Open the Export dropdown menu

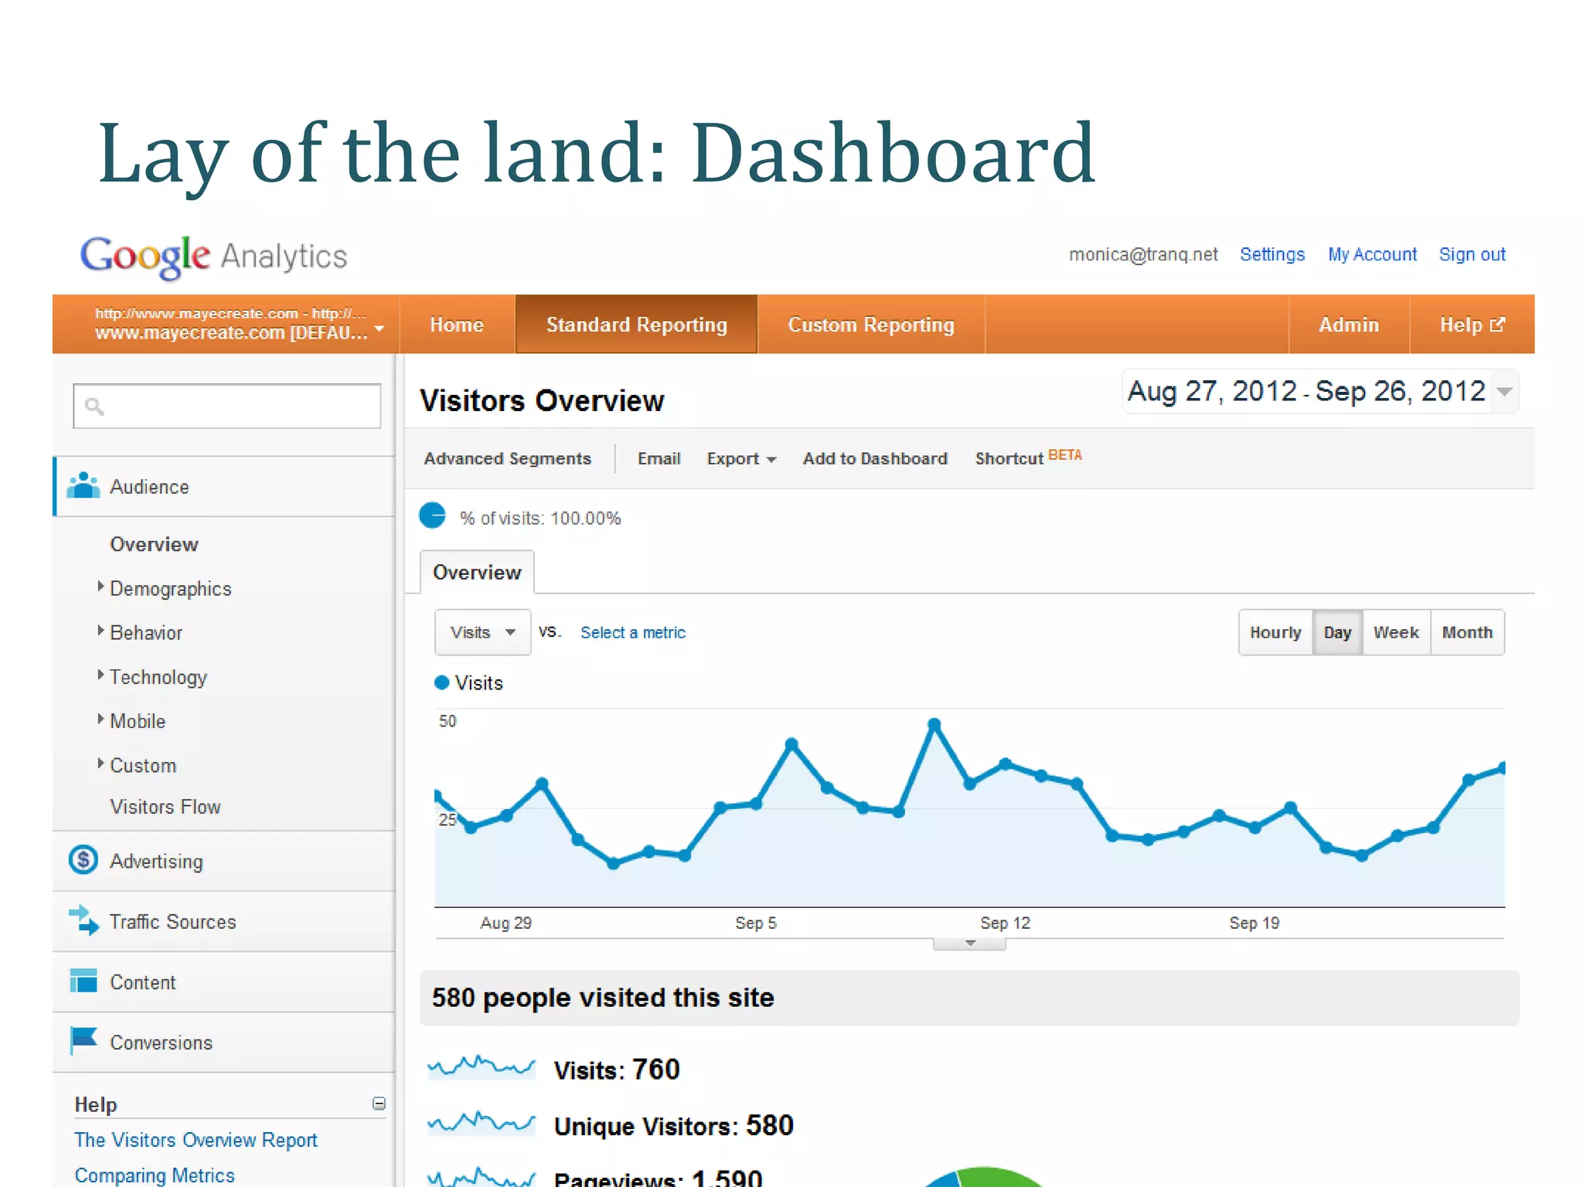pos(741,458)
